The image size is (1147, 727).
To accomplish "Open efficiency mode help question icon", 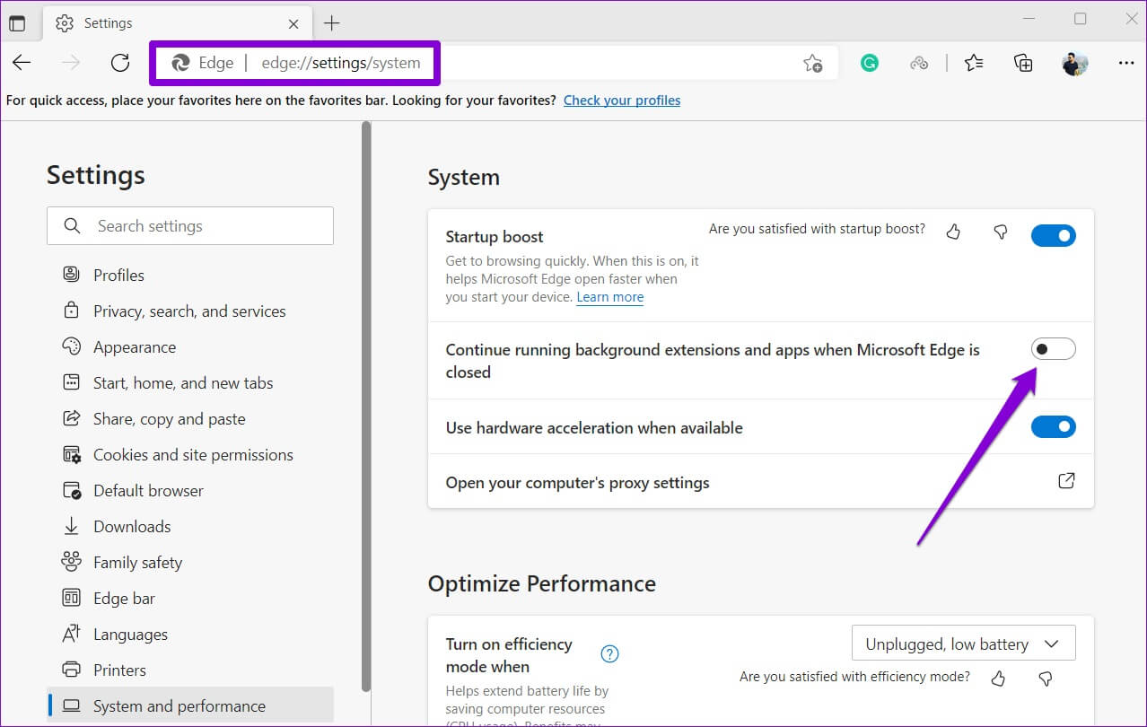I will (x=609, y=653).
